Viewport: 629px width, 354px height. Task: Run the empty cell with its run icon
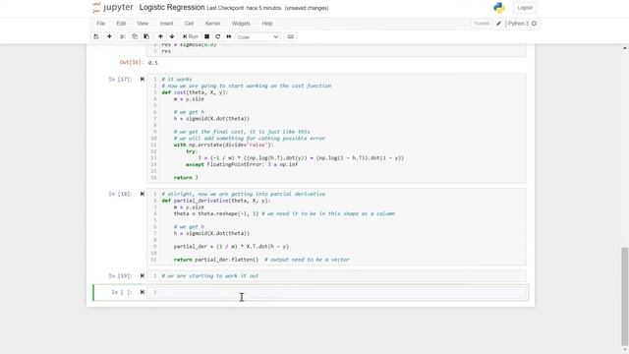[x=142, y=292]
